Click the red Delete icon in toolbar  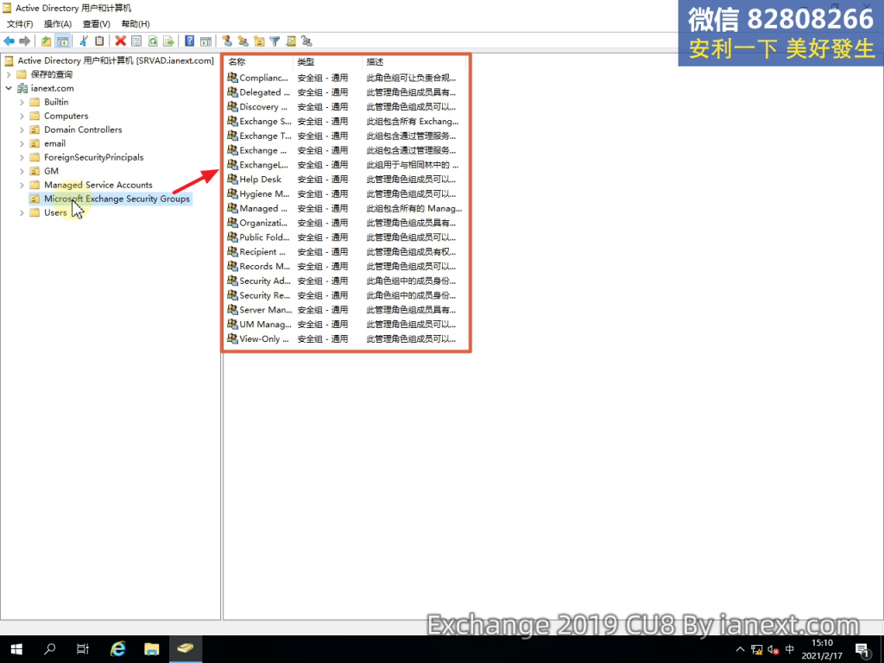(121, 41)
